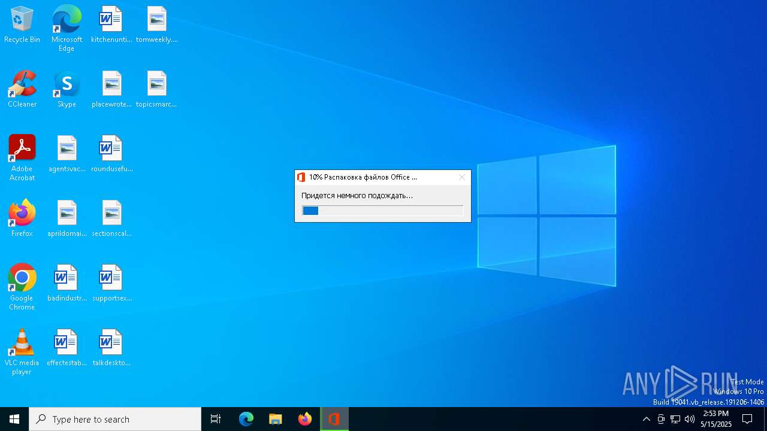Screen dimensions: 767x431
Task: Select the topicsmarc image file icon
Action: point(156,90)
